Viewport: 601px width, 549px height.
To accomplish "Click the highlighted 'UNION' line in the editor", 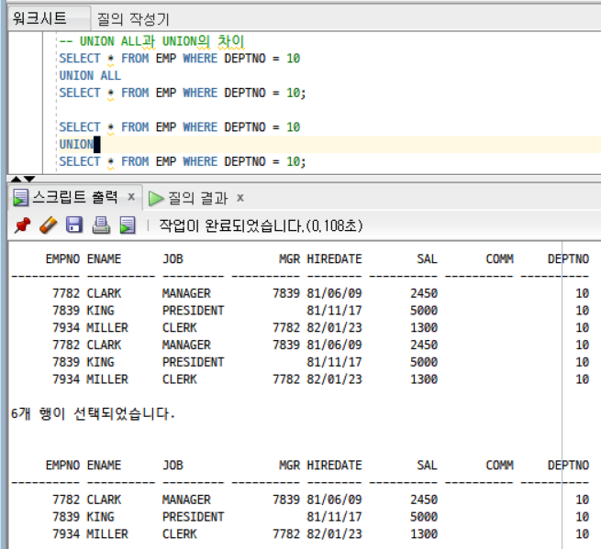I will tap(76, 144).
